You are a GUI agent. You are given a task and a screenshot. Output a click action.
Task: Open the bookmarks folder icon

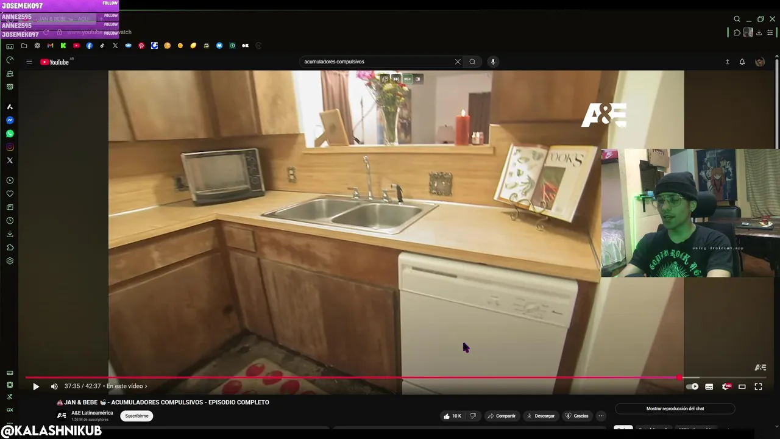(24, 46)
